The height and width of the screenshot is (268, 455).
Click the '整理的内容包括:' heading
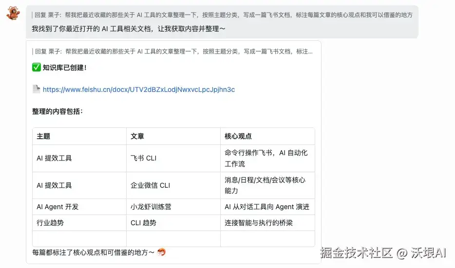click(57, 111)
